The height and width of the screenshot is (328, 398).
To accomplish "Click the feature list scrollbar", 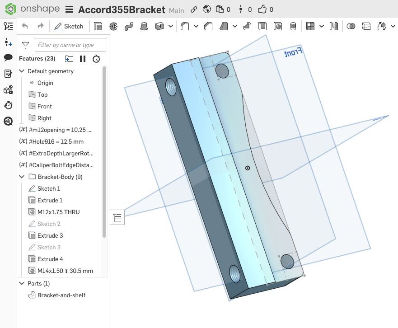I will point(104,152).
